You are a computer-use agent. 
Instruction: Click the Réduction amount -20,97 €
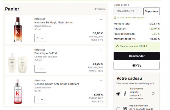click(x=154, y=29)
